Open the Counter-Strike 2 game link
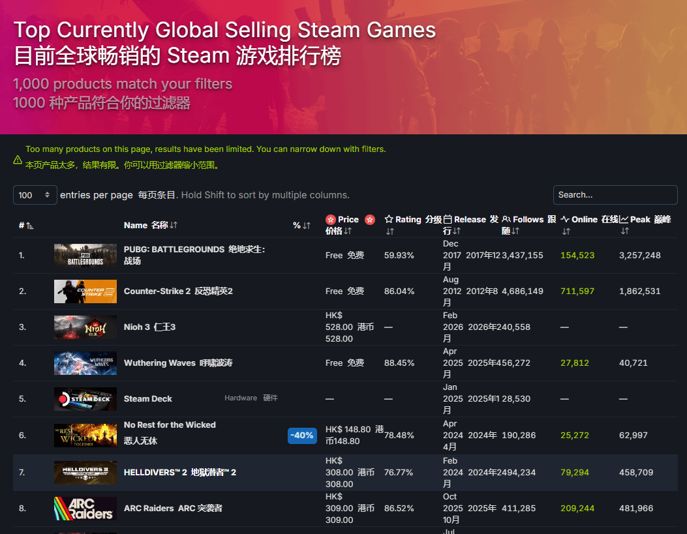Screen dimensions: 687x534 click(177, 291)
